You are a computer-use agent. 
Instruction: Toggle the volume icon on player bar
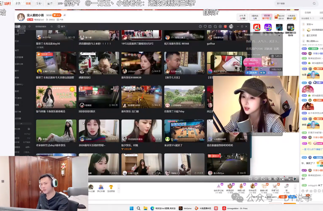[257, 178]
